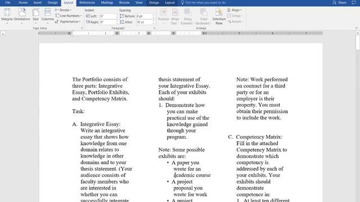Click the Spacing After value field
360x202 pixels.
[x=144, y=22]
